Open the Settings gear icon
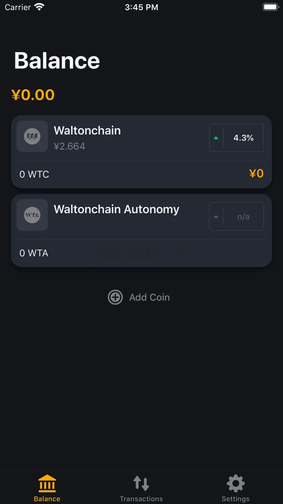This screenshot has height=504, width=283. pyautogui.click(x=235, y=484)
